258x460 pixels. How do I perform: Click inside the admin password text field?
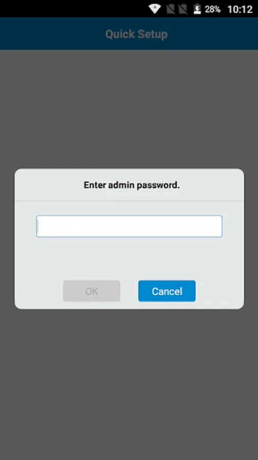(x=130, y=226)
